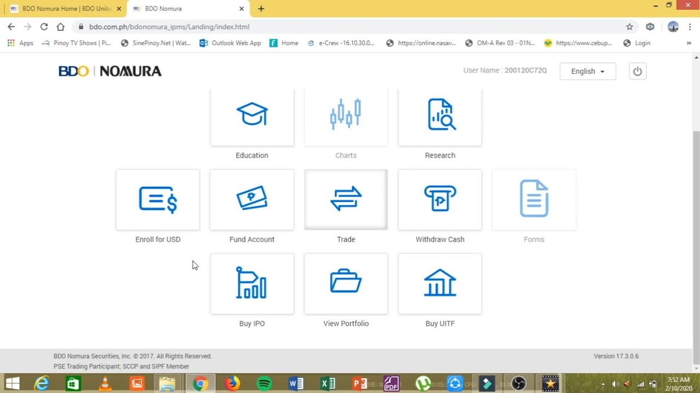Viewport: 700px width, 393px height.
Task: Open Firefox from the taskbar
Action: pos(232,384)
